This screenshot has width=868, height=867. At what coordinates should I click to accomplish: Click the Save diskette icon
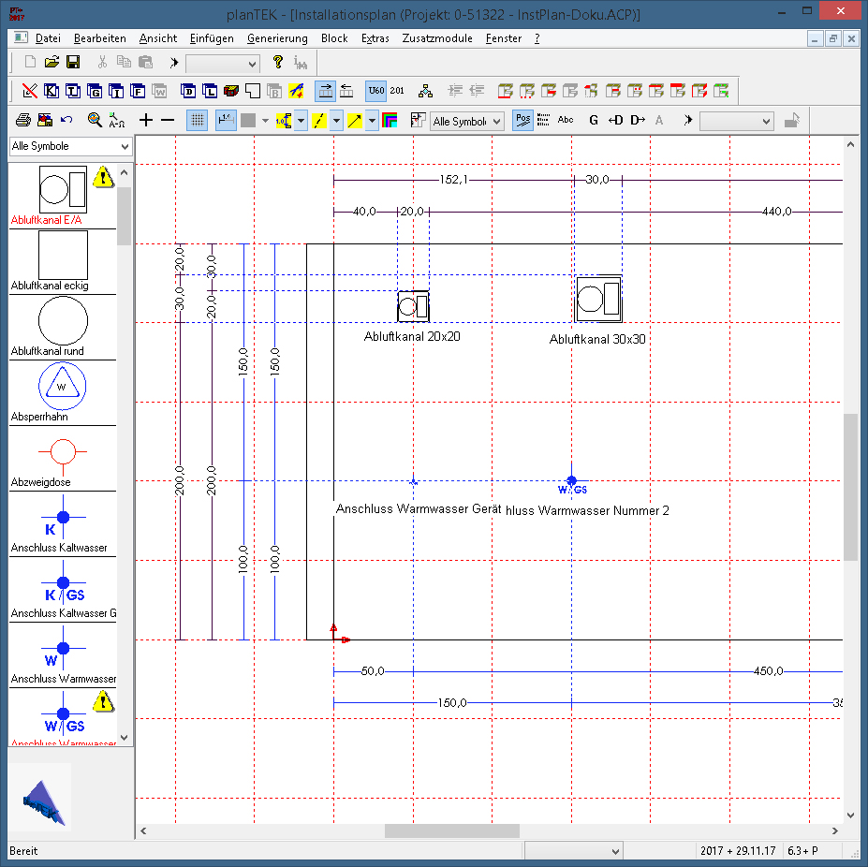point(73,63)
